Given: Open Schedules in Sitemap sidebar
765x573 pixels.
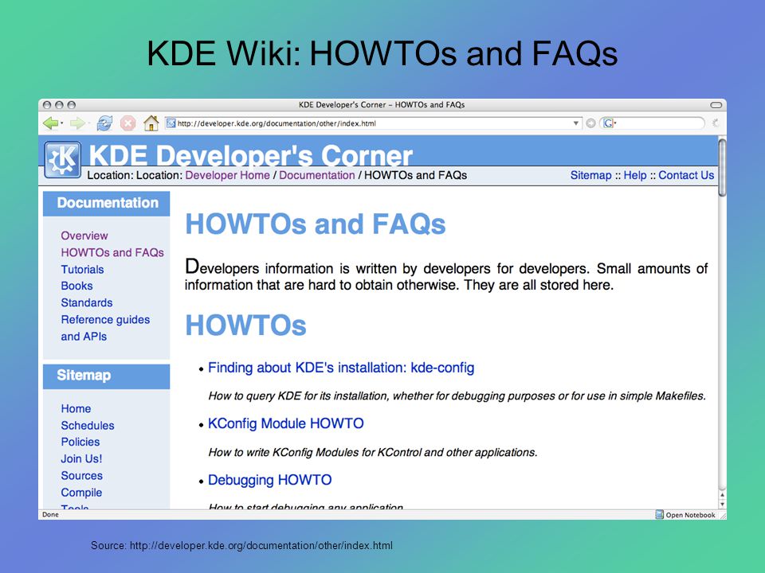Looking at the screenshot, I should [x=88, y=425].
